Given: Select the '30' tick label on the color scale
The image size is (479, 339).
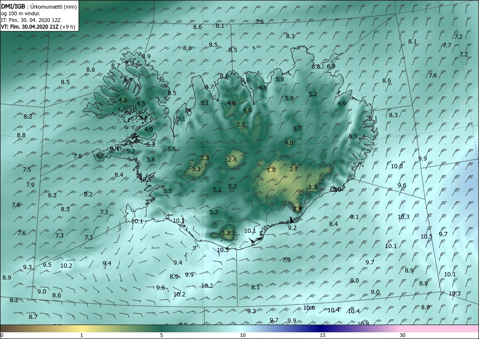Looking at the screenshot, I should (403, 336).
